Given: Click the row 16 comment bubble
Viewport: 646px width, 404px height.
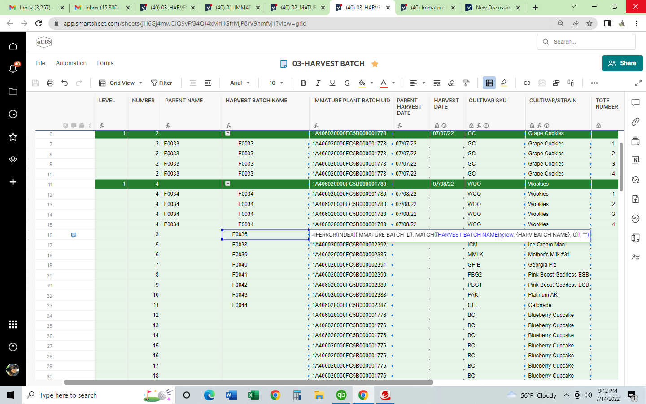Looking at the screenshot, I should pyautogui.click(x=74, y=235).
